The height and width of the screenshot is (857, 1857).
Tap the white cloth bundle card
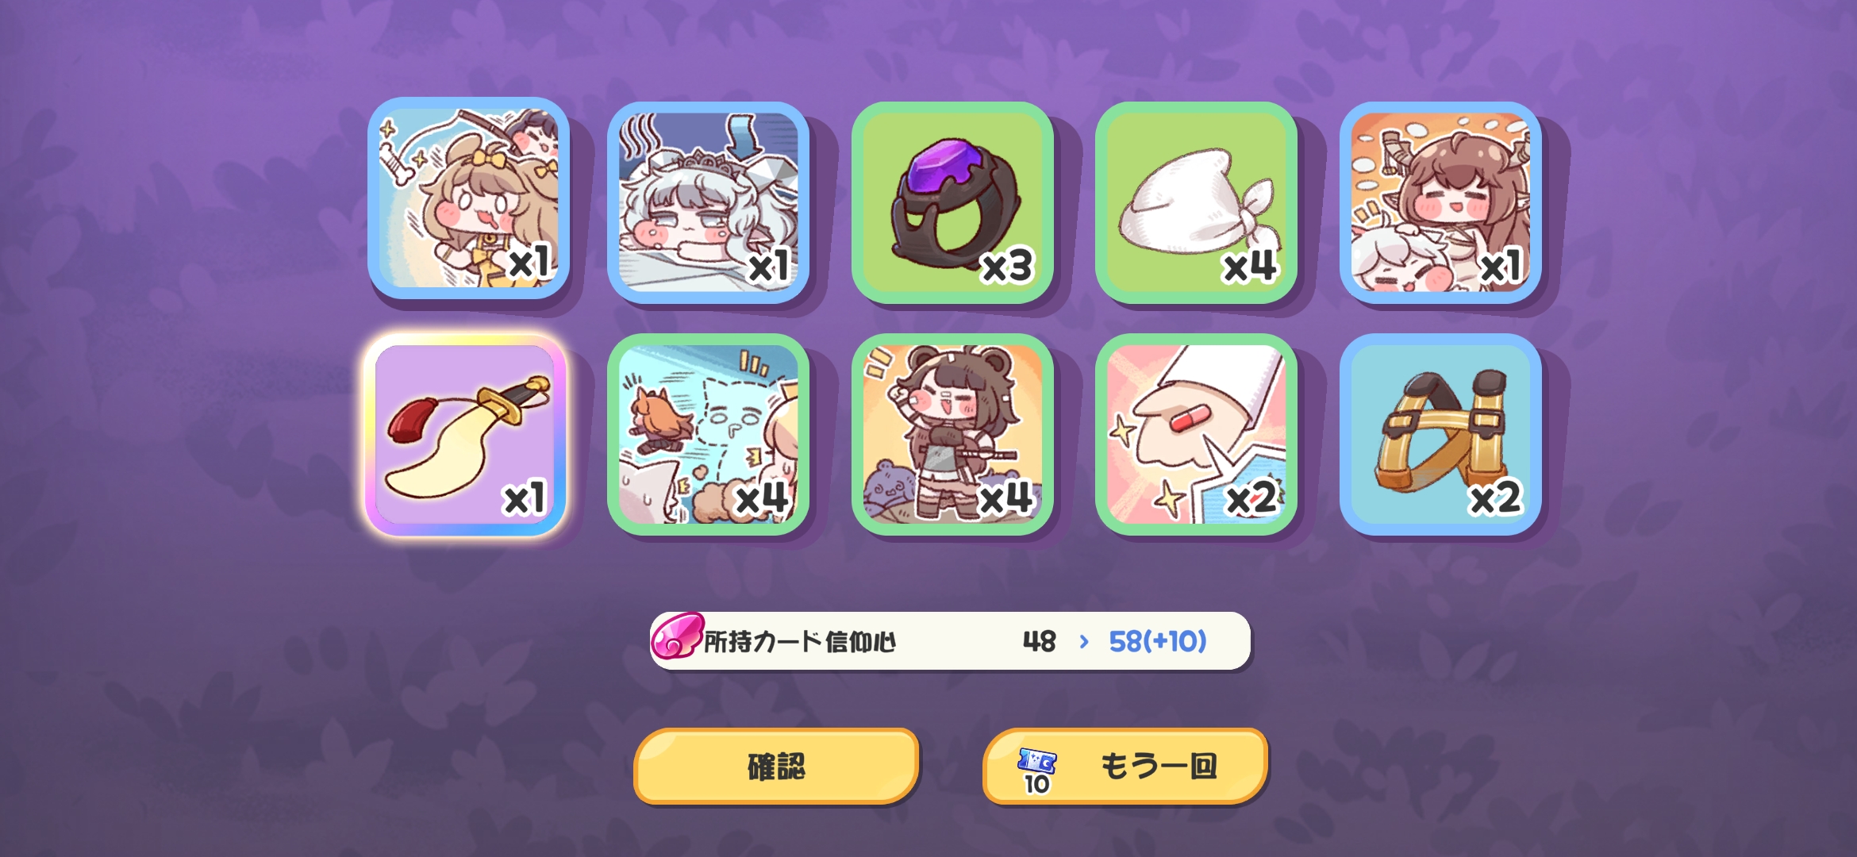click(x=1197, y=202)
